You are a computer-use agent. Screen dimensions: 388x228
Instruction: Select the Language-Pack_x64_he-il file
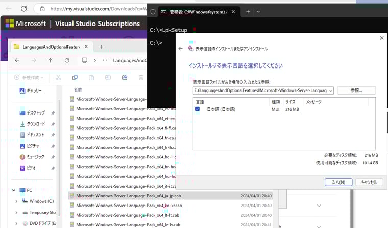[122, 157]
